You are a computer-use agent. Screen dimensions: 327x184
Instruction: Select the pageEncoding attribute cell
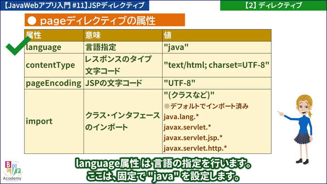click(54, 83)
